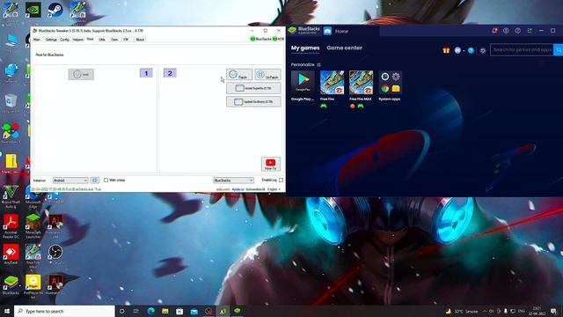This screenshot has width=563, height=317.
Task: Open the Mail app from the taskbar
Action: click(194, 311)
